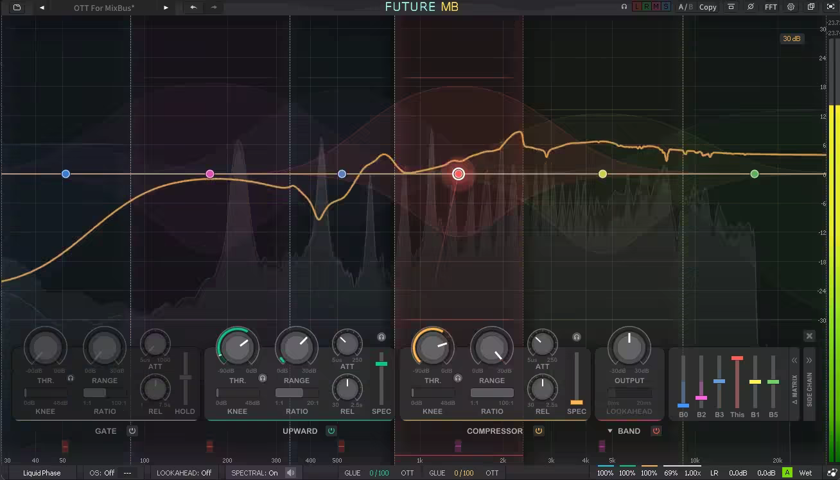Viewport: 840px width, 480px height.
Task: Click the Copy button
Action: 708,7
